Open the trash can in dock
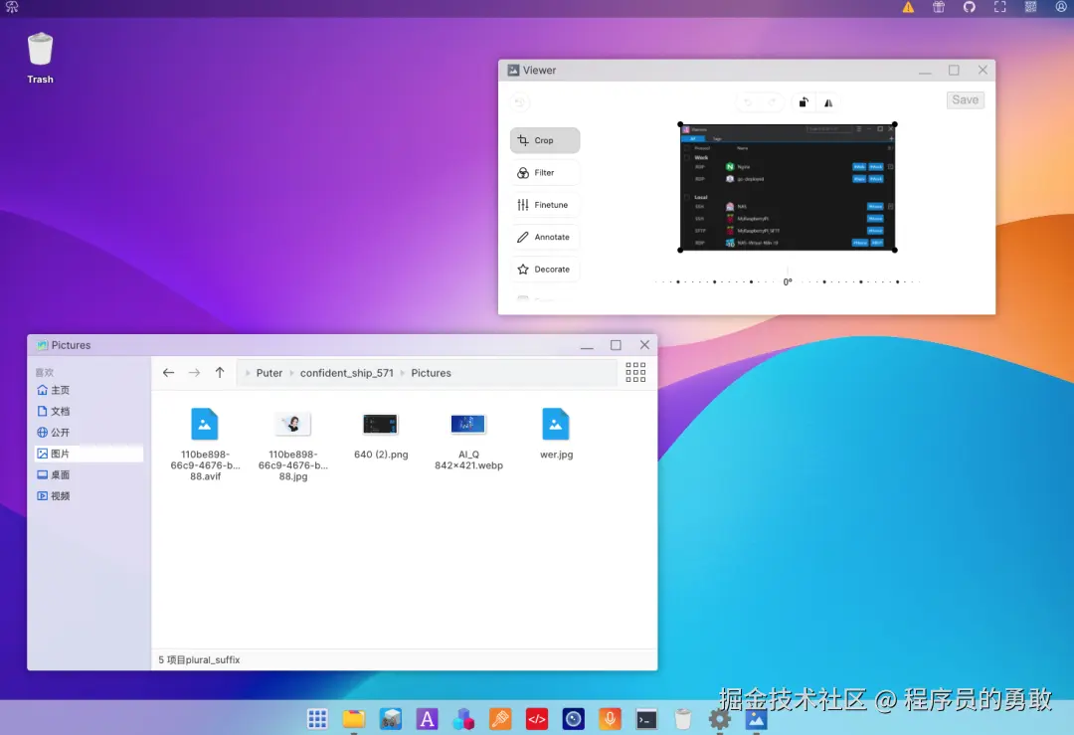 tap(683, 718)
